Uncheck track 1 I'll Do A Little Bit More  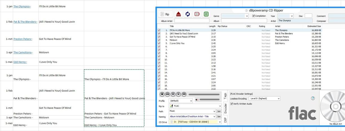pyautogui.click(x=159, y=30)
